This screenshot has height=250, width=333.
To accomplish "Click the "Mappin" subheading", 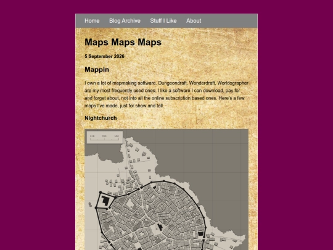I will [x=97, y=70].
